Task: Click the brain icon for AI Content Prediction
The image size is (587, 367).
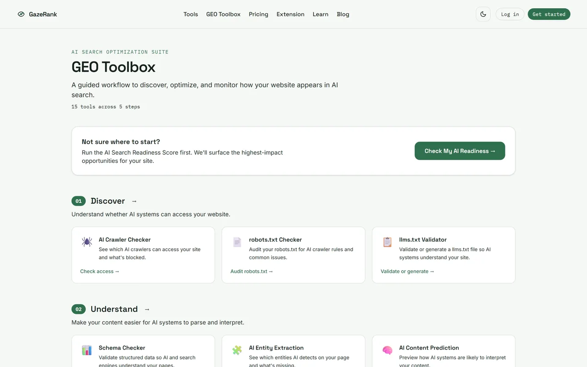Action: tap(388, 350)
